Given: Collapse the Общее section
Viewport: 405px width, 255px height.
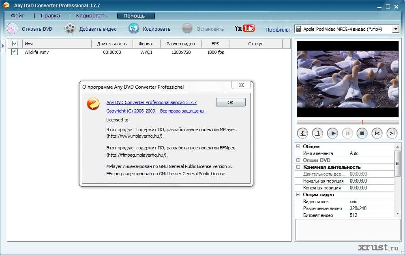Looking at the screenshot, I should point(299,147).
